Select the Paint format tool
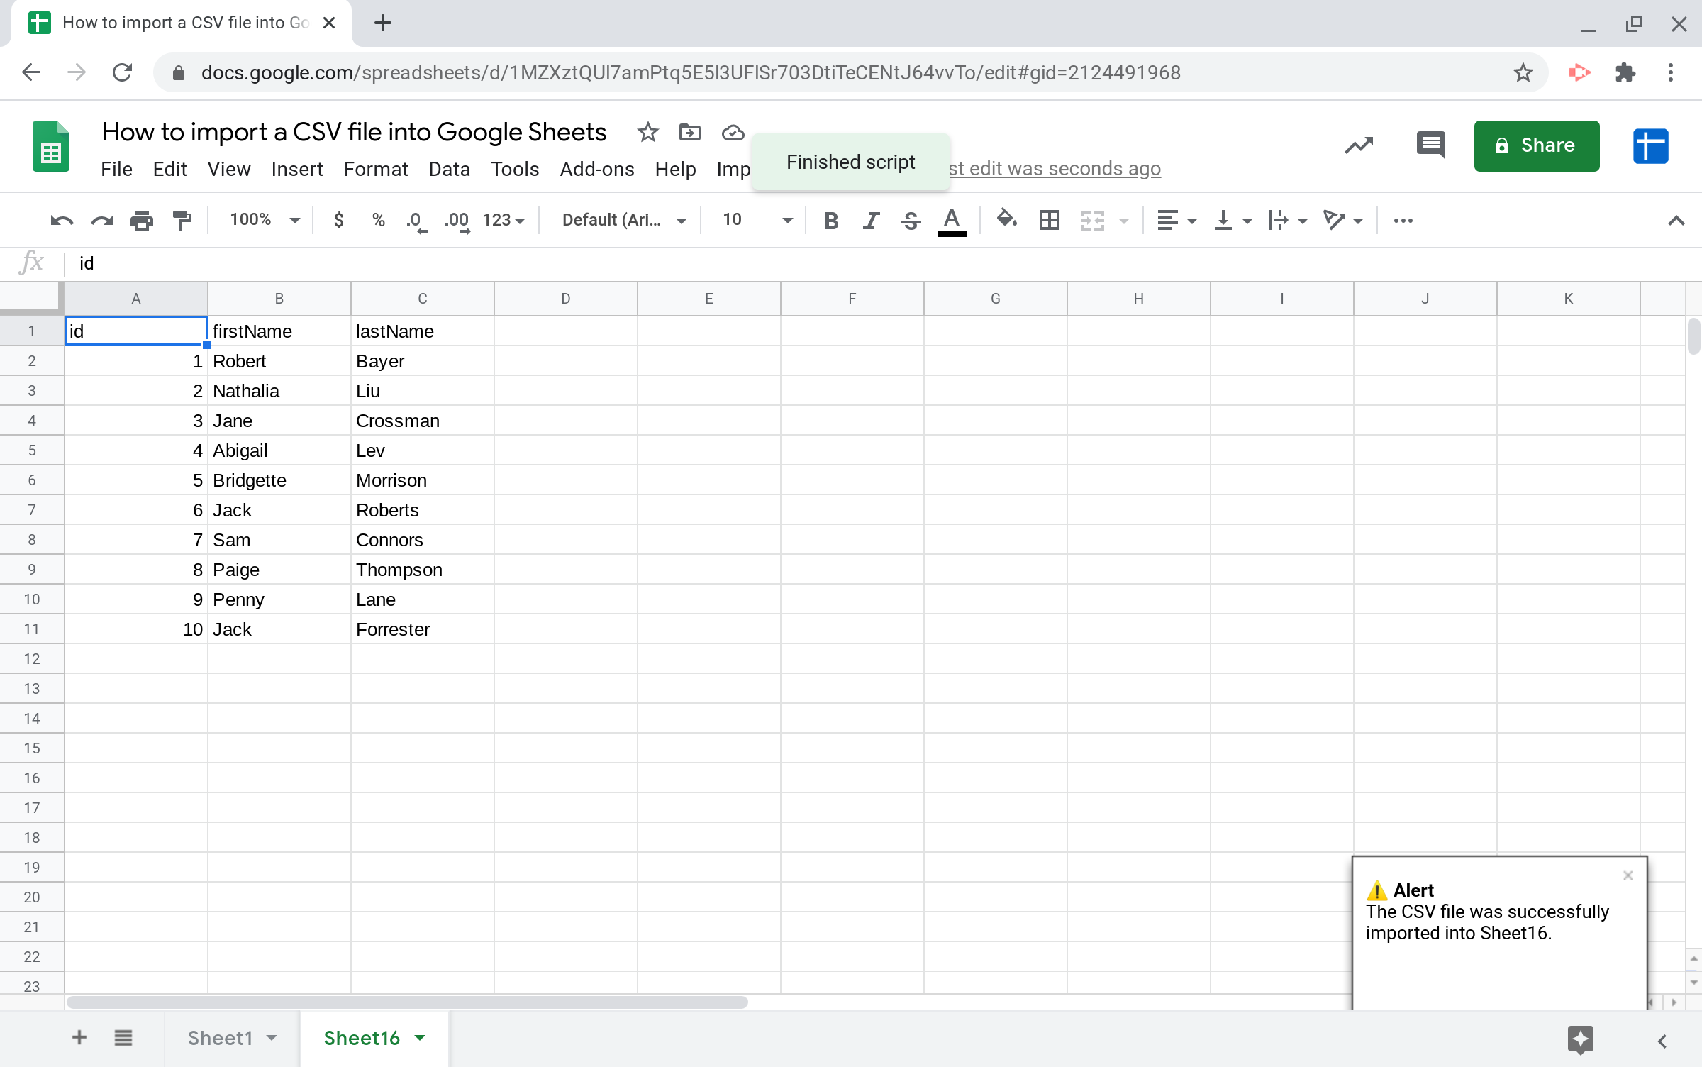Image resolution: width=1702 pixels, height=1067 pixels. coord(182,221)
